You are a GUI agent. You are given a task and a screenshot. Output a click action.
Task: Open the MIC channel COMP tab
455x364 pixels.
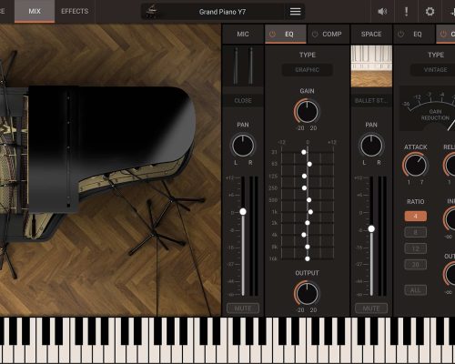pyautogui.click(x=329, y=34)
